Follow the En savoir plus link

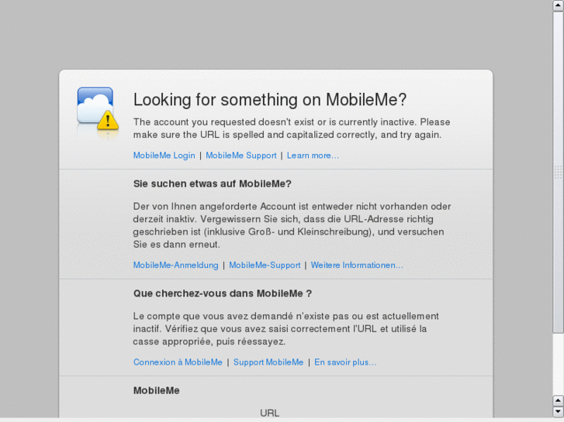click(x=345, y=362)
